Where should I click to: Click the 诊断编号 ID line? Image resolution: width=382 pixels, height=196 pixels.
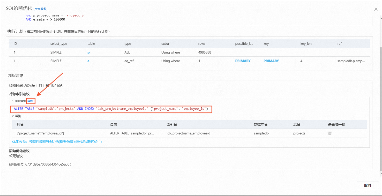click(40, 164)
